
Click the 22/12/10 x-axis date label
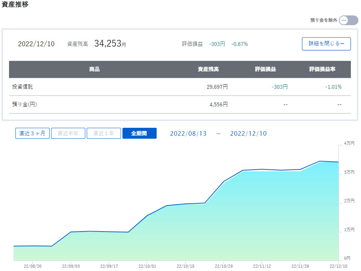(338, 266)
